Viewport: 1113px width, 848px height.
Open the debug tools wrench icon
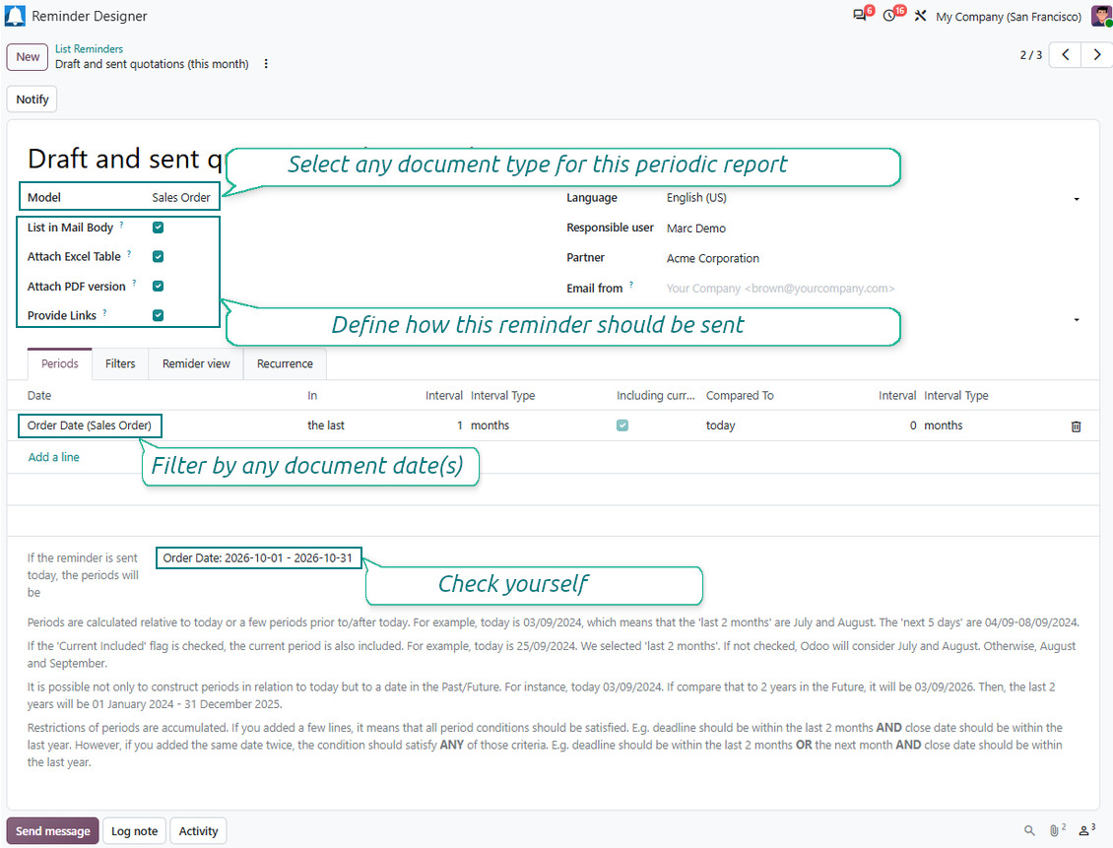coord(921,16)
